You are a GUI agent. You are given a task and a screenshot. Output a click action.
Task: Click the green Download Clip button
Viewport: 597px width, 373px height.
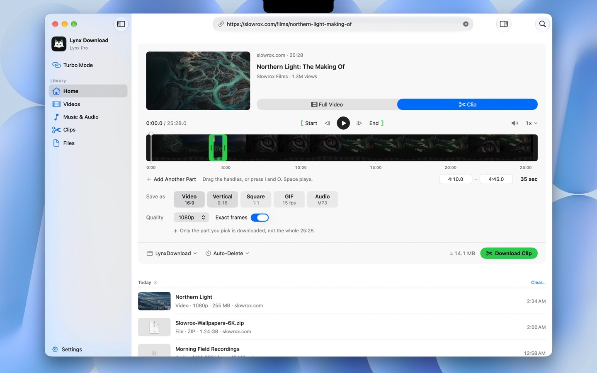pyautogui.click(x=509, y=253)
